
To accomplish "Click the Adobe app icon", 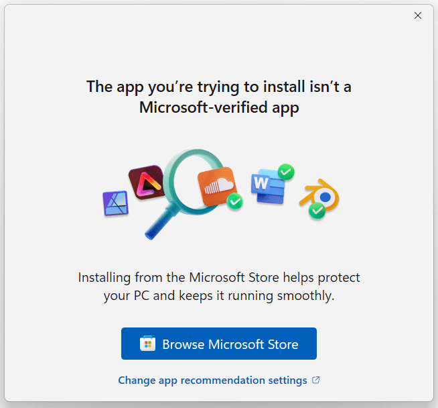I will pos(147,181).
